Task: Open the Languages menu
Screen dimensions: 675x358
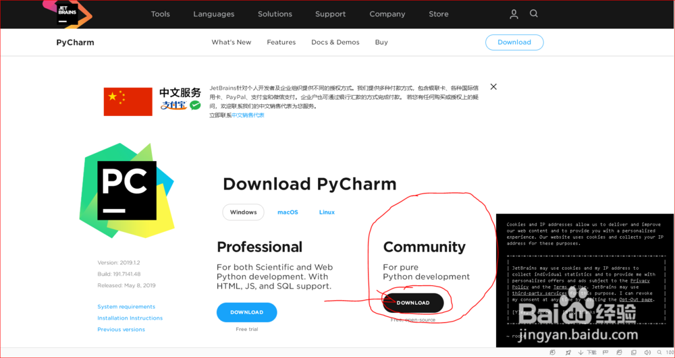Action: pyautogui.click(x=214, y=14)
